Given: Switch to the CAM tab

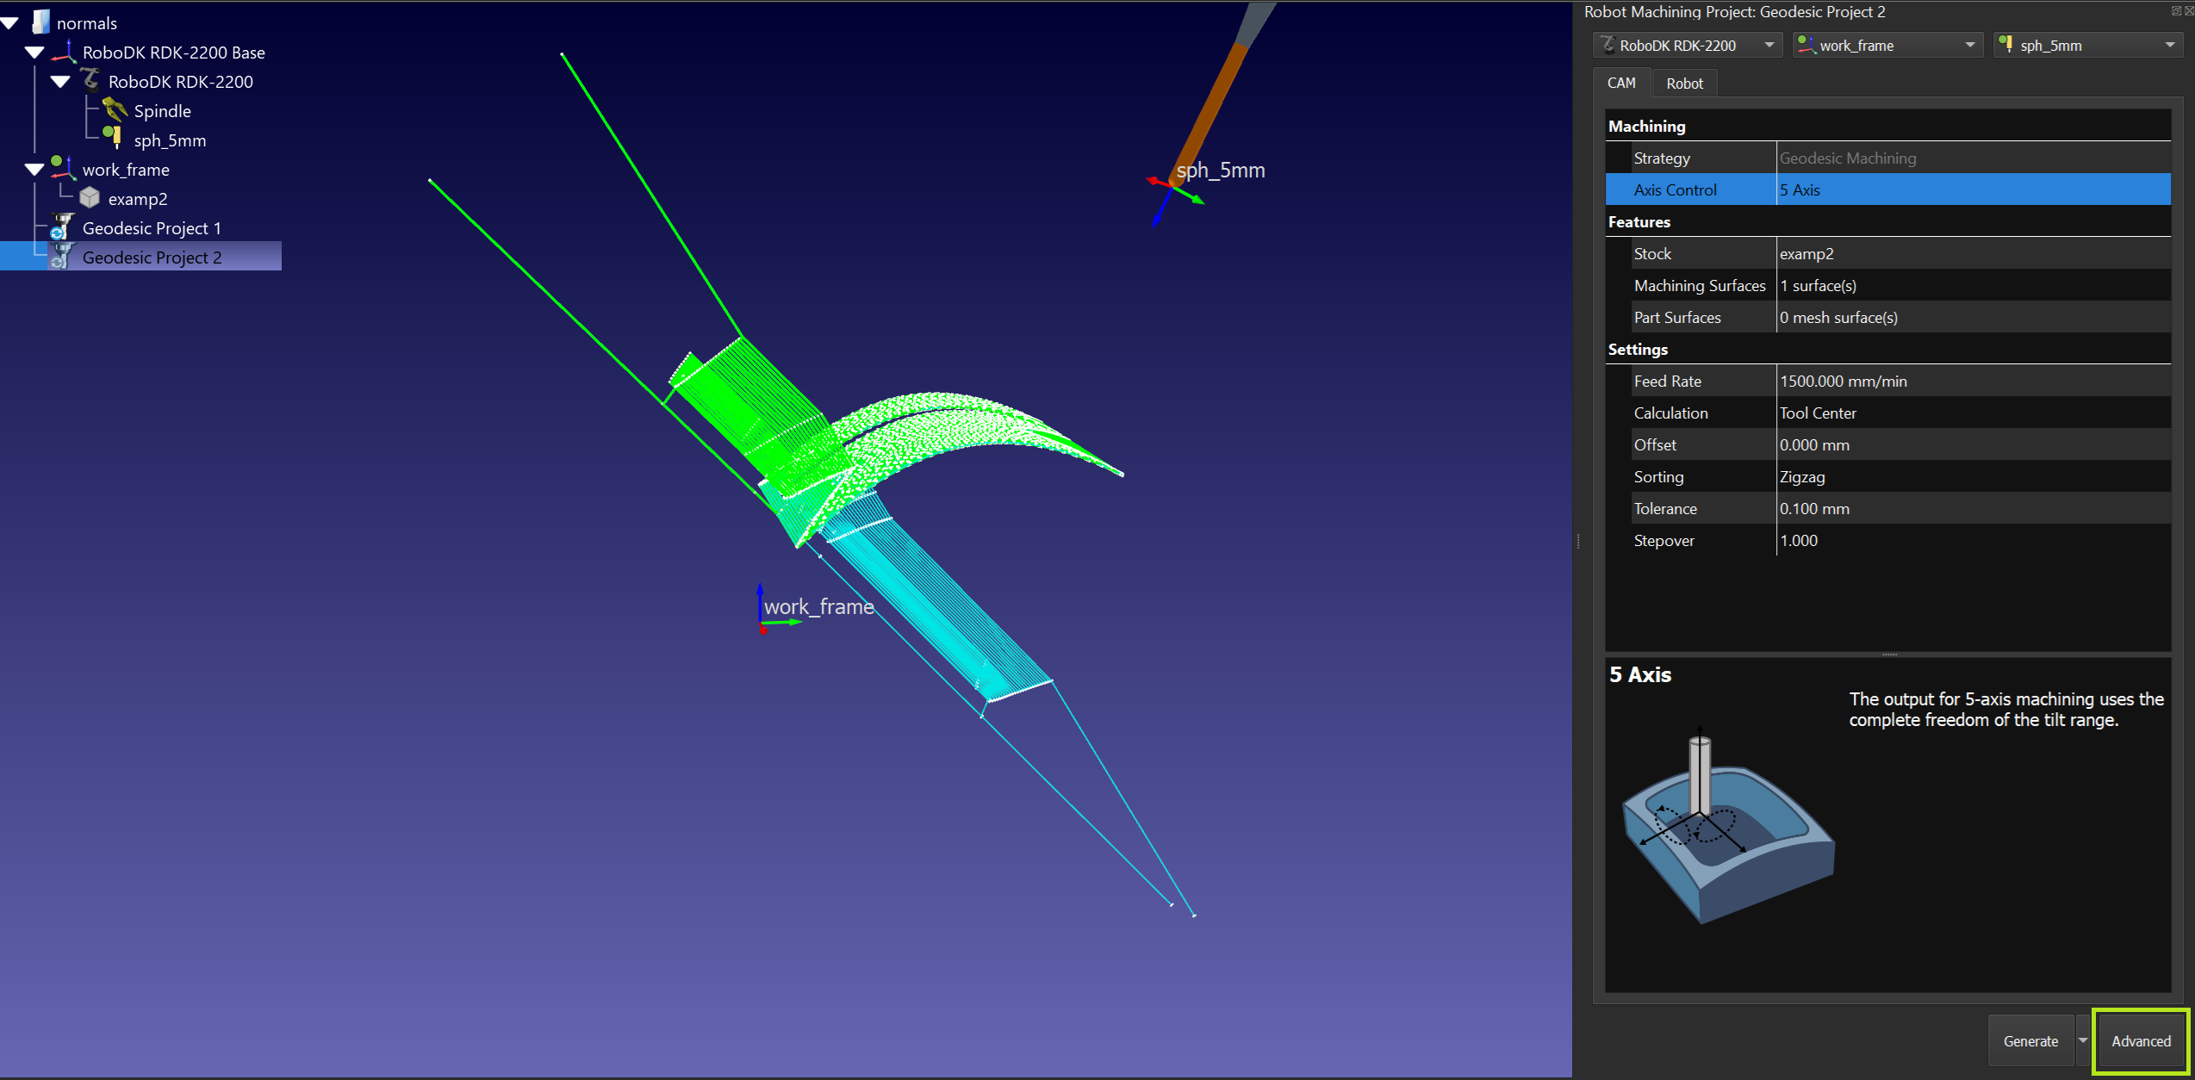Looking at the screenshot, I should tap(1620, 84).
